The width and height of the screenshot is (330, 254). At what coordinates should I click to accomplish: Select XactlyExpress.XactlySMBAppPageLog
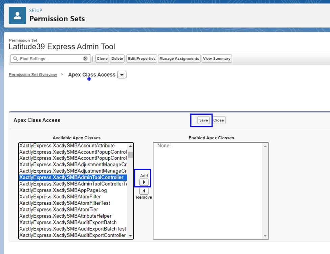73,190
